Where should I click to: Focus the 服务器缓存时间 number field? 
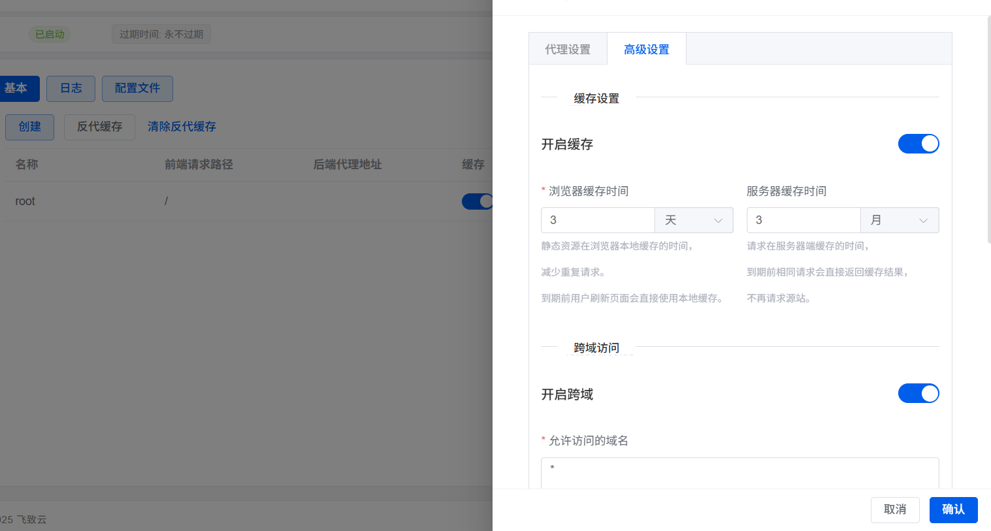click(803, 220)
